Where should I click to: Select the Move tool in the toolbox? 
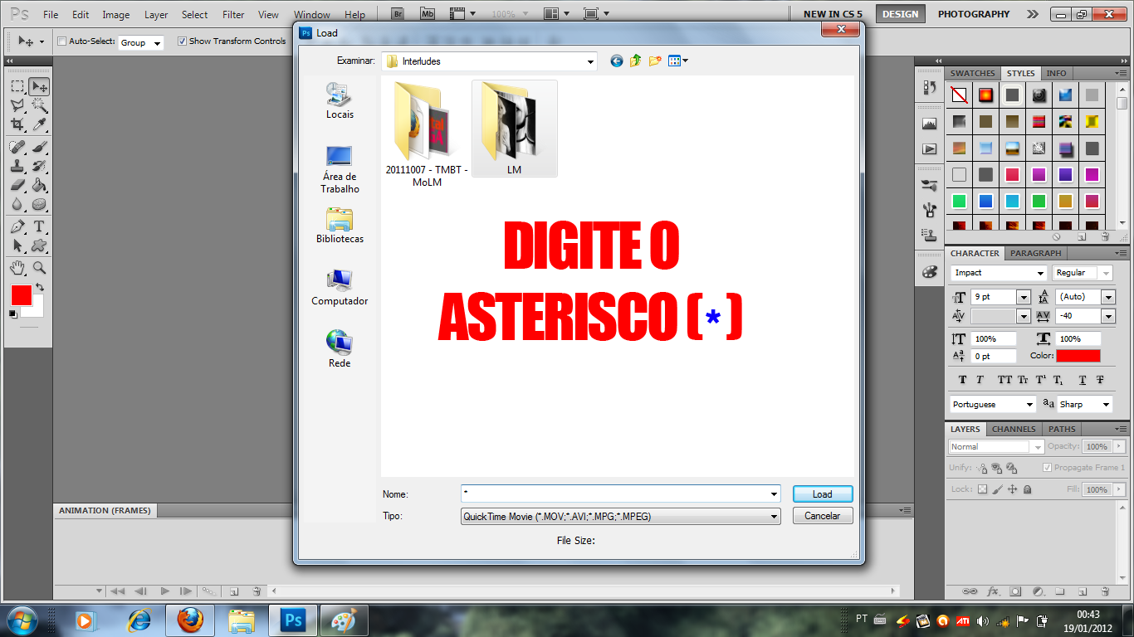pyautogui.click(x=39, y=86)
